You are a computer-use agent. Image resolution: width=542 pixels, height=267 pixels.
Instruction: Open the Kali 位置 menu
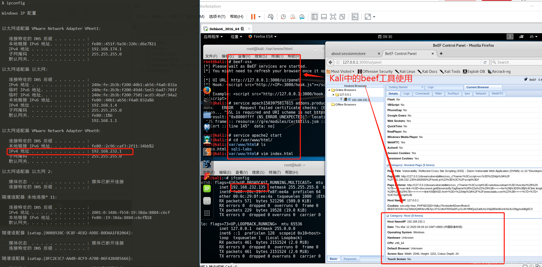pos(236,37)
